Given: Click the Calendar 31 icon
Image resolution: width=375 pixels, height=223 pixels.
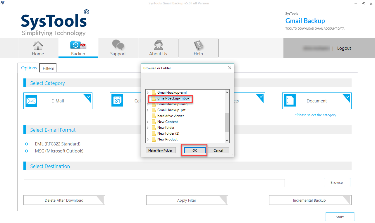Looking at the screenshot, I should 117,101.
